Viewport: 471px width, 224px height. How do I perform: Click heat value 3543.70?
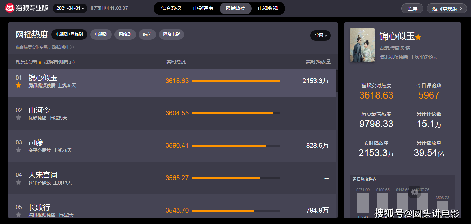(177, 211)
